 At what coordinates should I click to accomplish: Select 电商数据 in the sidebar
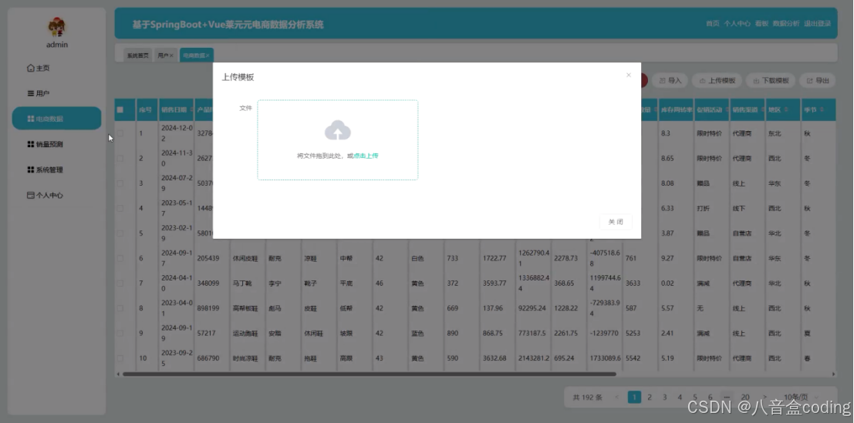point(56,119)
